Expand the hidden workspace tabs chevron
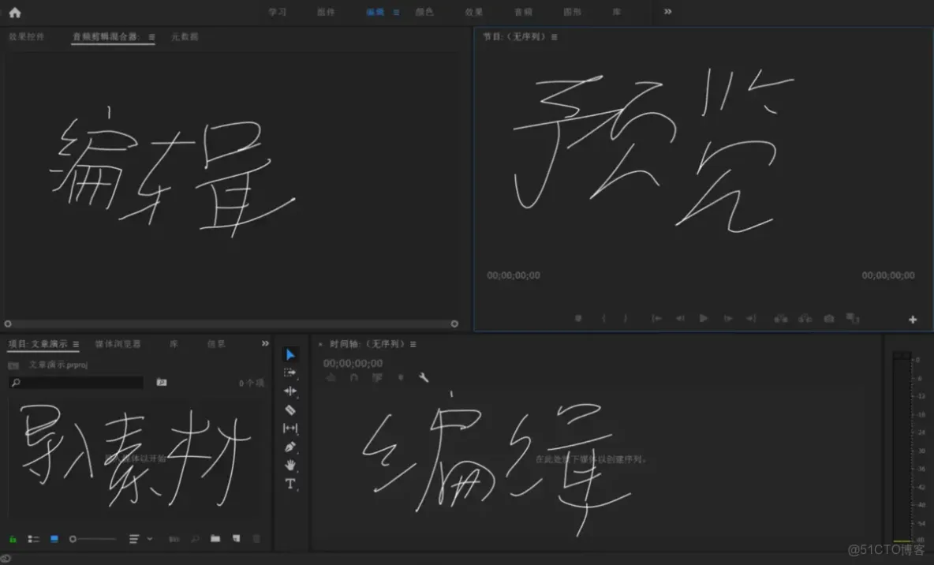 pyautogui.click(x=668, y=12)
